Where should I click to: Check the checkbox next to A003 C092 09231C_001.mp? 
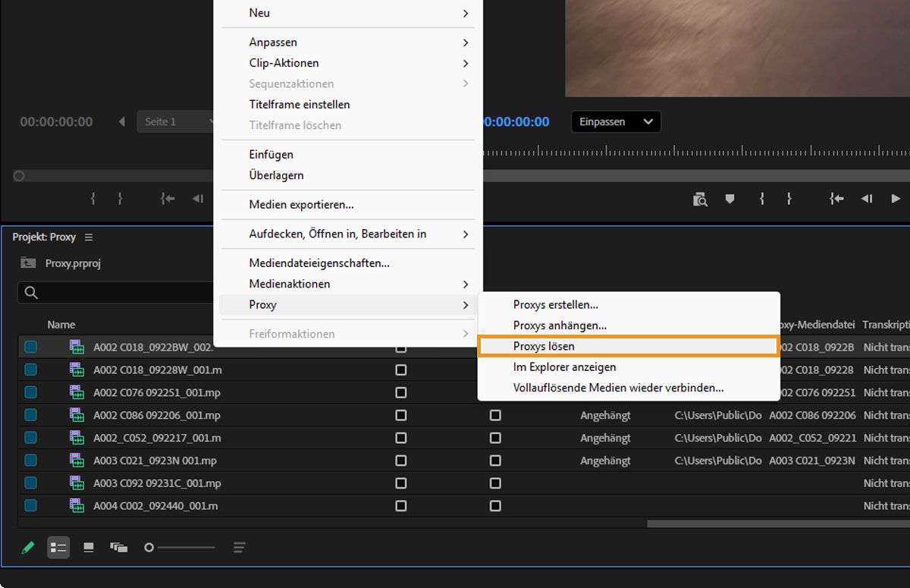coord(401,483)
